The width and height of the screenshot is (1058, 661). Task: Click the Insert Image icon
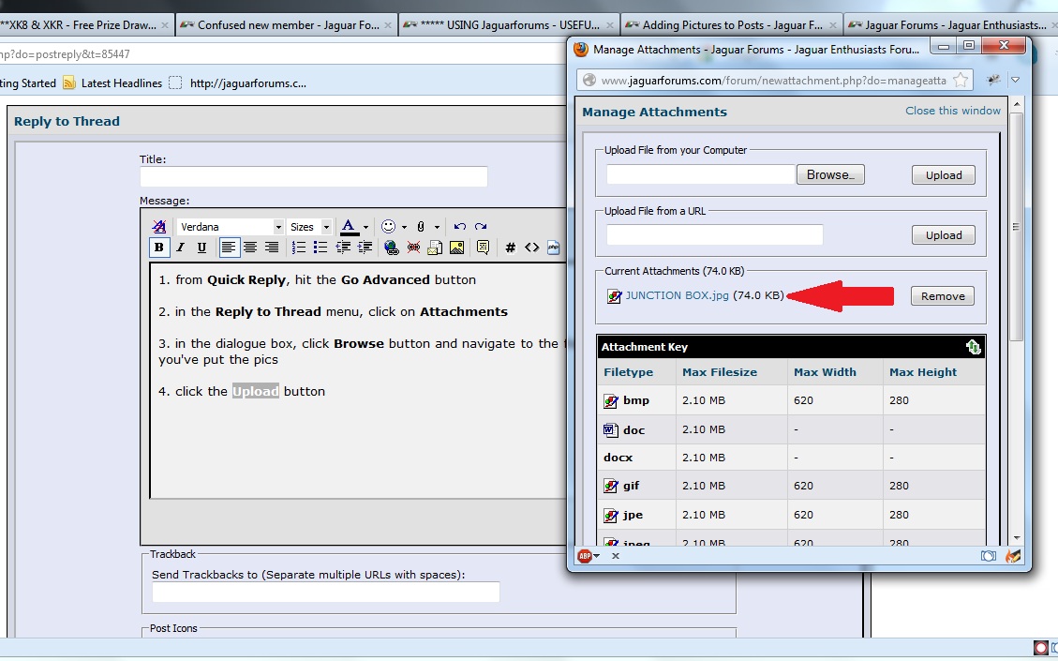tap(456, 248)
